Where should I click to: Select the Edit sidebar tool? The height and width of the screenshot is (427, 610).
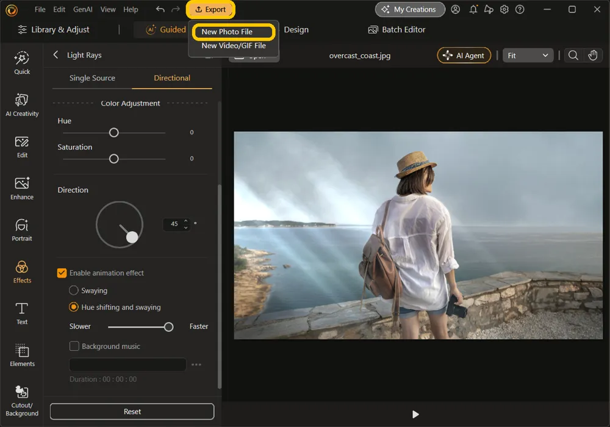pyautogui.click(x=22, y=146)
